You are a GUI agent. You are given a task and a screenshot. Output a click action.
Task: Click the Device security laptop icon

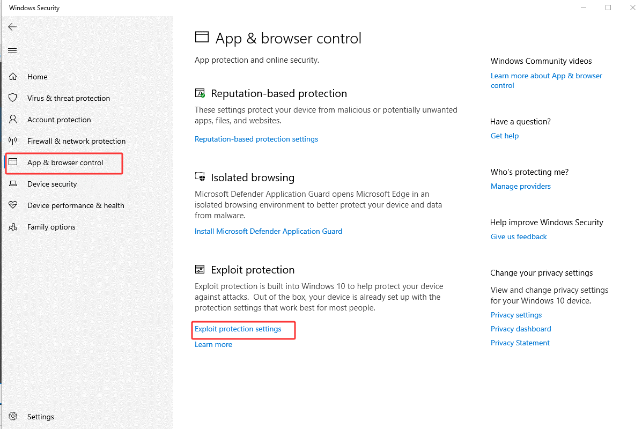pos(13,184)
